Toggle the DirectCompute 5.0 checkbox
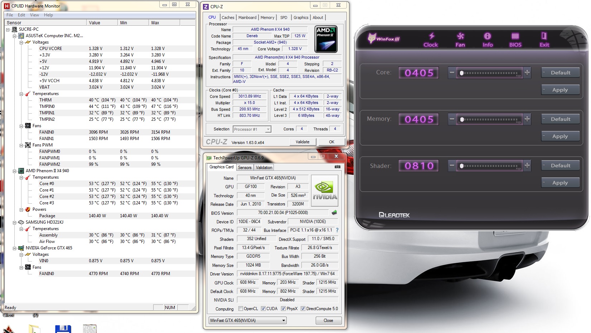Screen dimensions: 591x333 tap(303, 309)
